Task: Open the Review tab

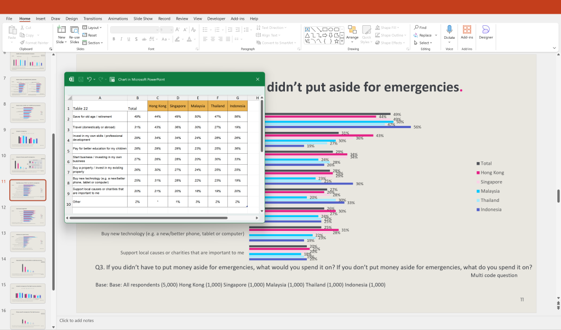Action: click(182, 19)
